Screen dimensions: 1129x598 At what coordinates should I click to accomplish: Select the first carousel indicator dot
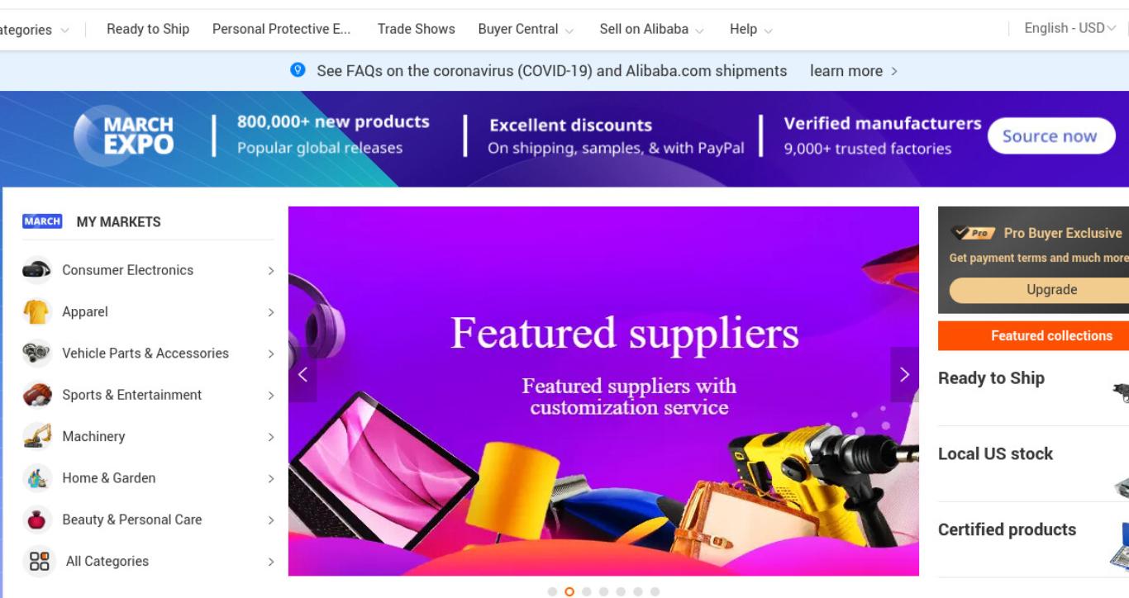click(552, 591)
